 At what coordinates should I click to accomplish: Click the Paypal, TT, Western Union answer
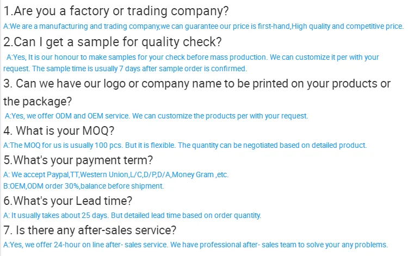tap(116, 174)
